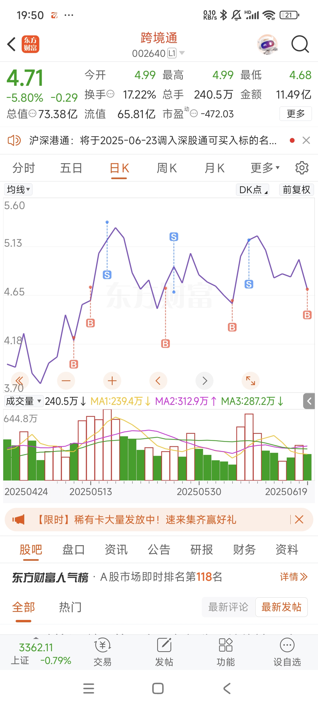Zoom in chart with plus button

[x=112, y=381]
